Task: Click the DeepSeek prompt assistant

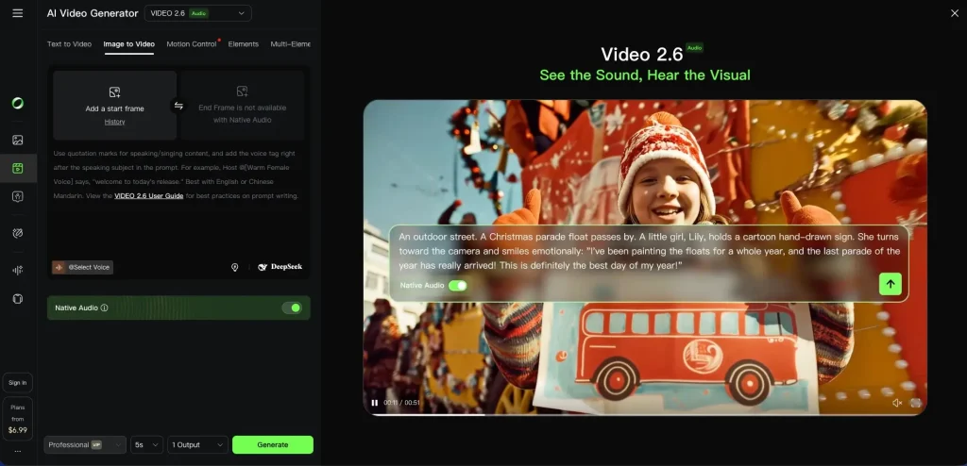Action: click(x=280, y=267)
